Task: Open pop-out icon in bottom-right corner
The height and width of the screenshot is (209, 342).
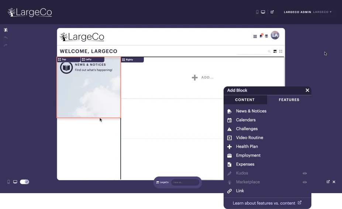Action: point(328,182)
